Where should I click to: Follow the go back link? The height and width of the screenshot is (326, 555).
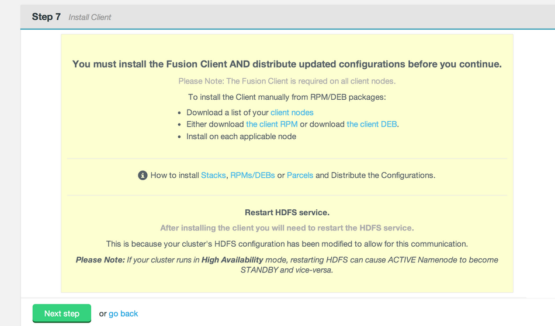(x=123, y=314)
